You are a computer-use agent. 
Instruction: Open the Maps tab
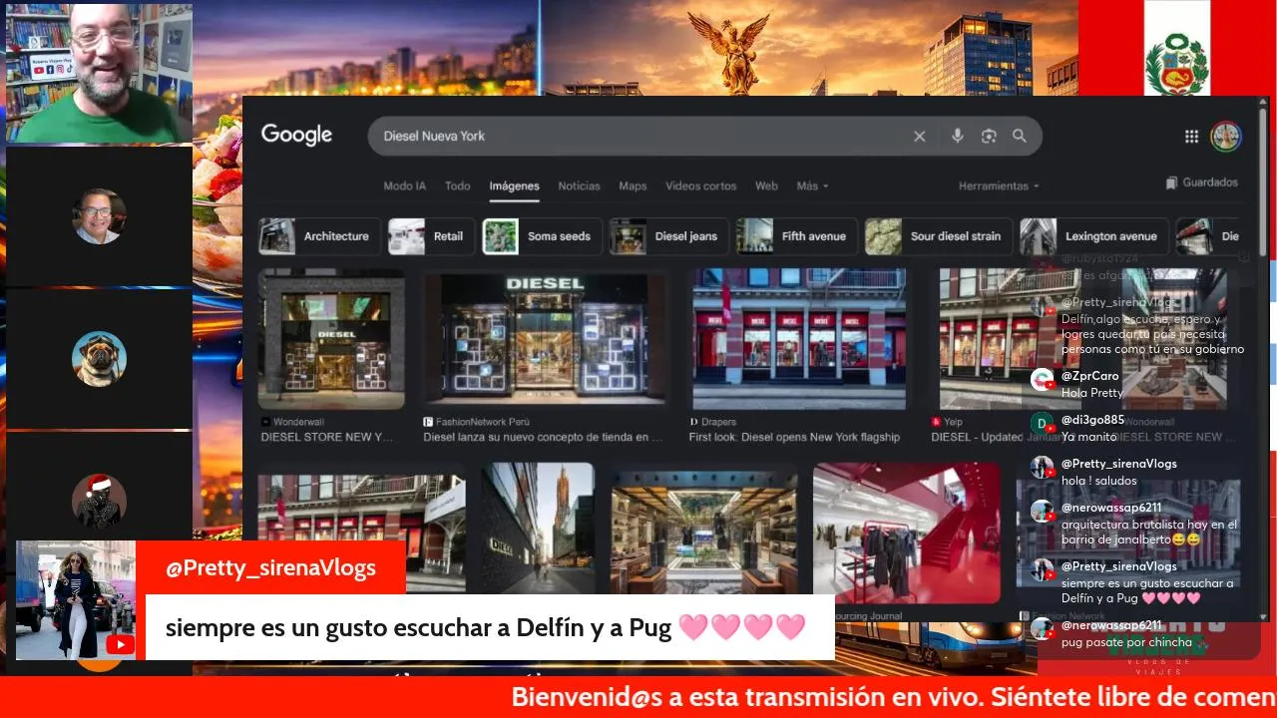tap(633, 185)
